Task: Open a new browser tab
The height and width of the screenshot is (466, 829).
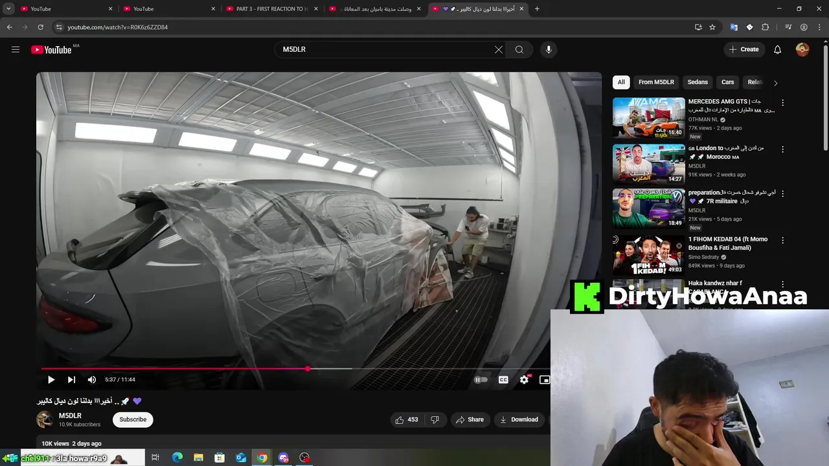Action: click(x=537, y=9)
